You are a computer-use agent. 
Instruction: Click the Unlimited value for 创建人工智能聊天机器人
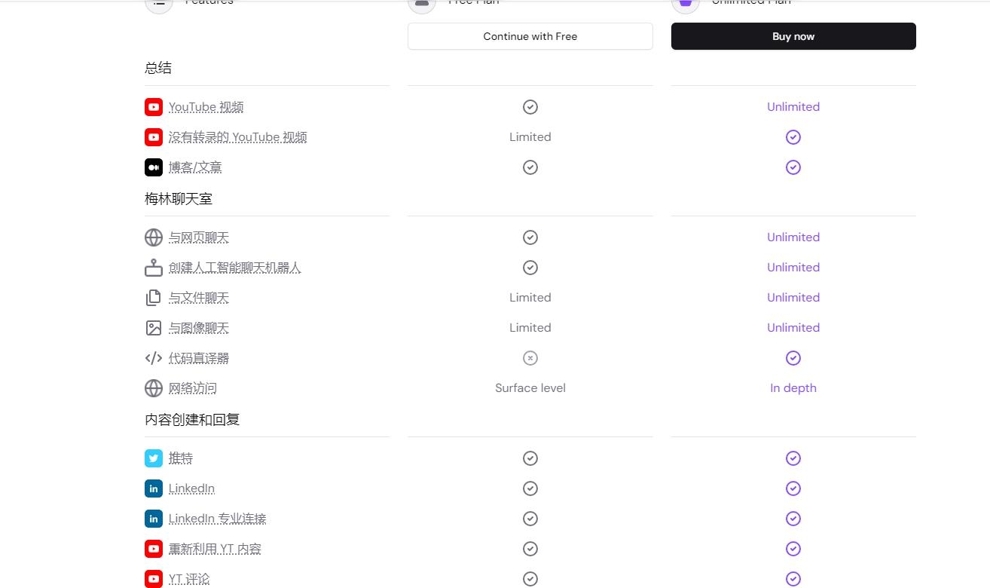click(x=793, y=268)
